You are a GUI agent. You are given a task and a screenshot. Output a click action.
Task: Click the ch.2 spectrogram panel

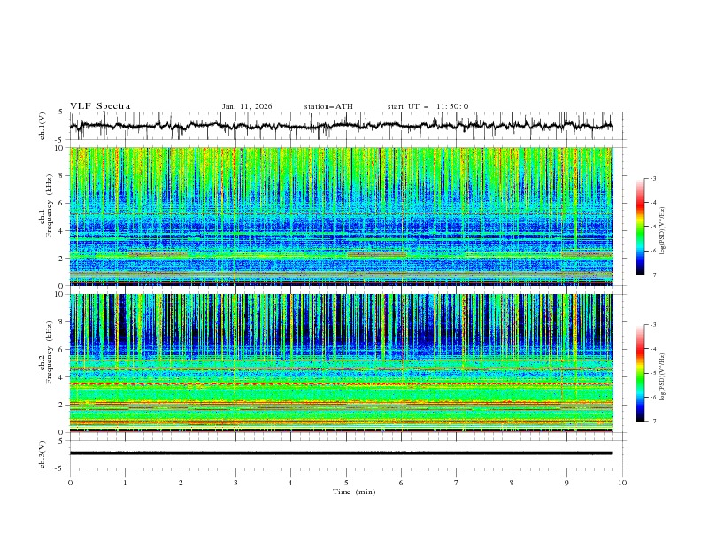click(342, 363)
